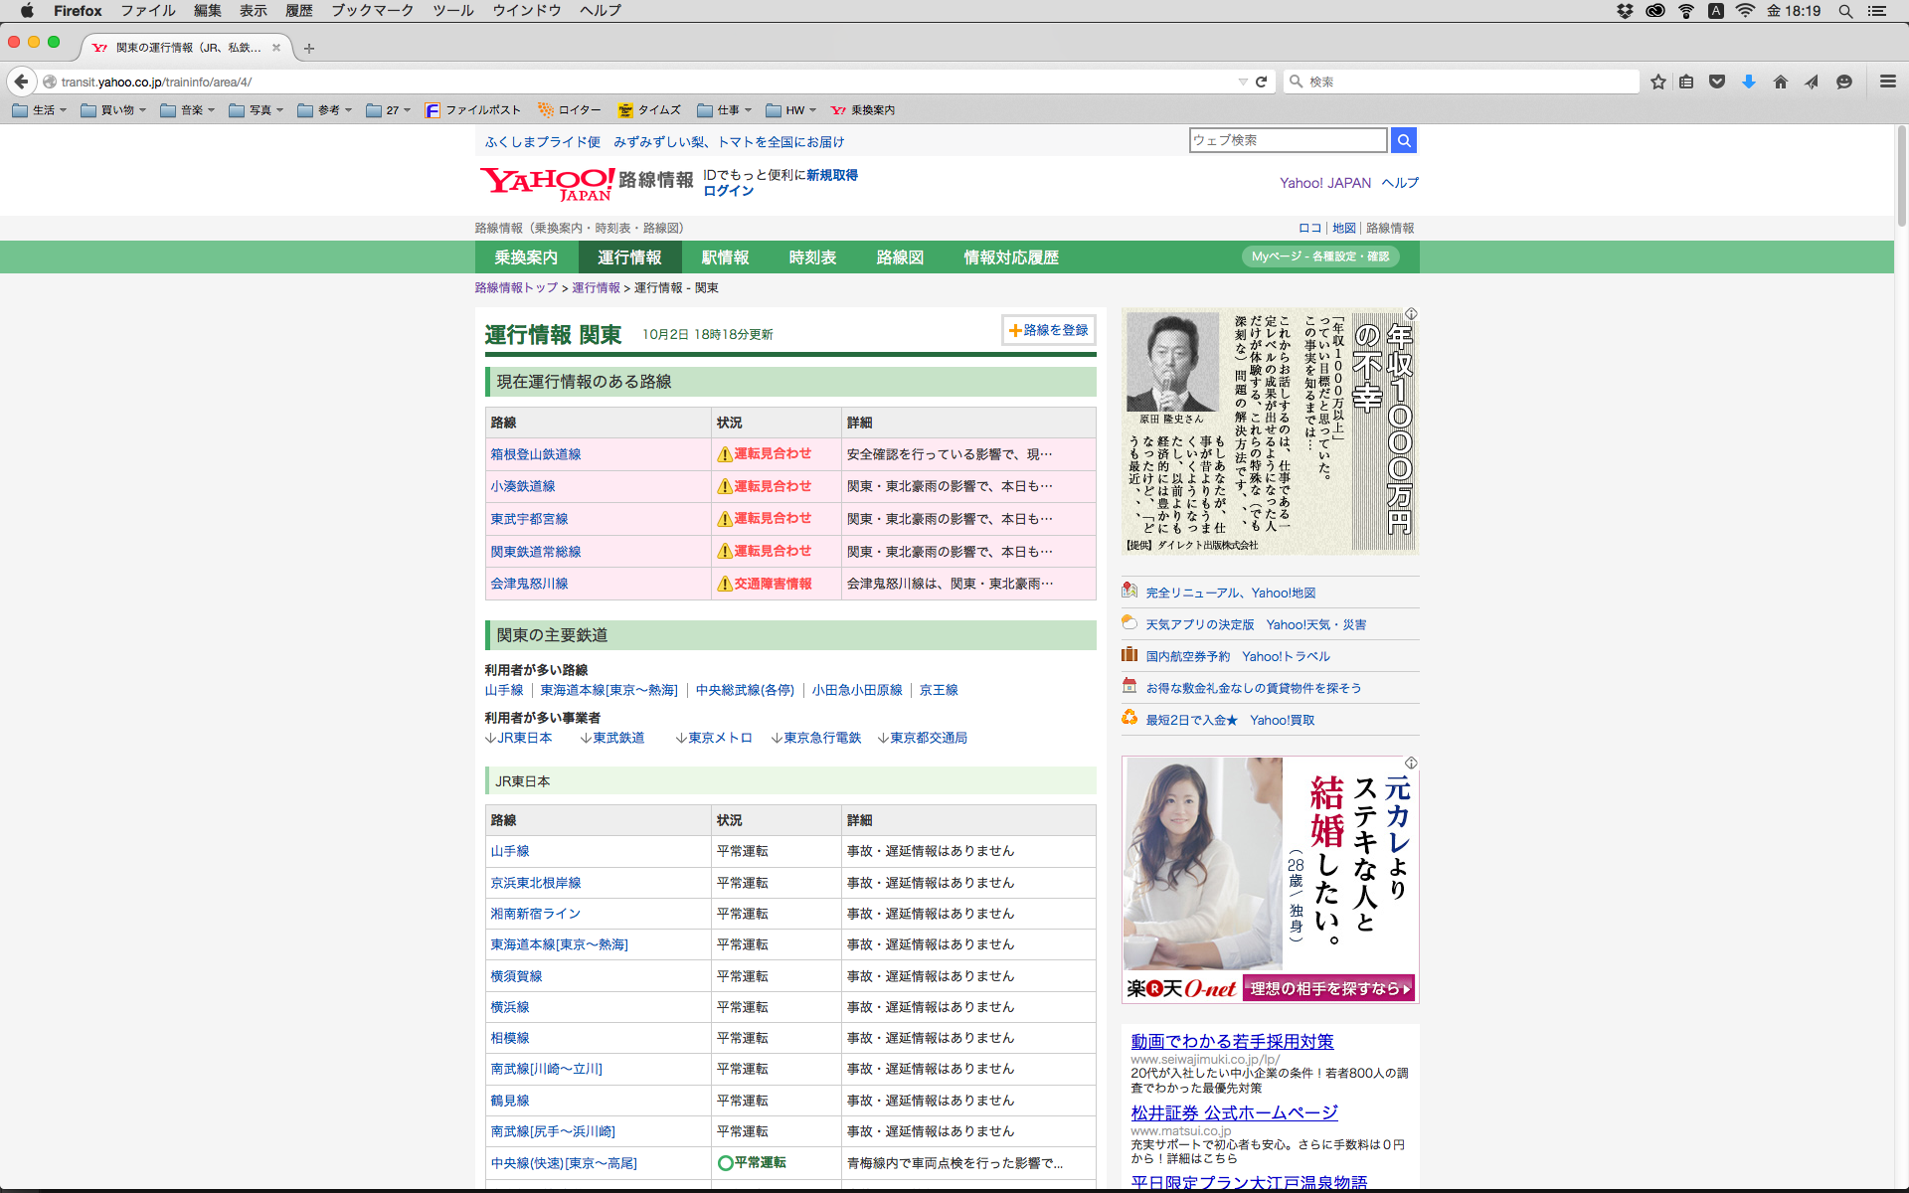Open macOS Spotlight search icon
The height and width of the screenshot is (1193, 1909).
pyautogui.click(x=1845, y=11)
